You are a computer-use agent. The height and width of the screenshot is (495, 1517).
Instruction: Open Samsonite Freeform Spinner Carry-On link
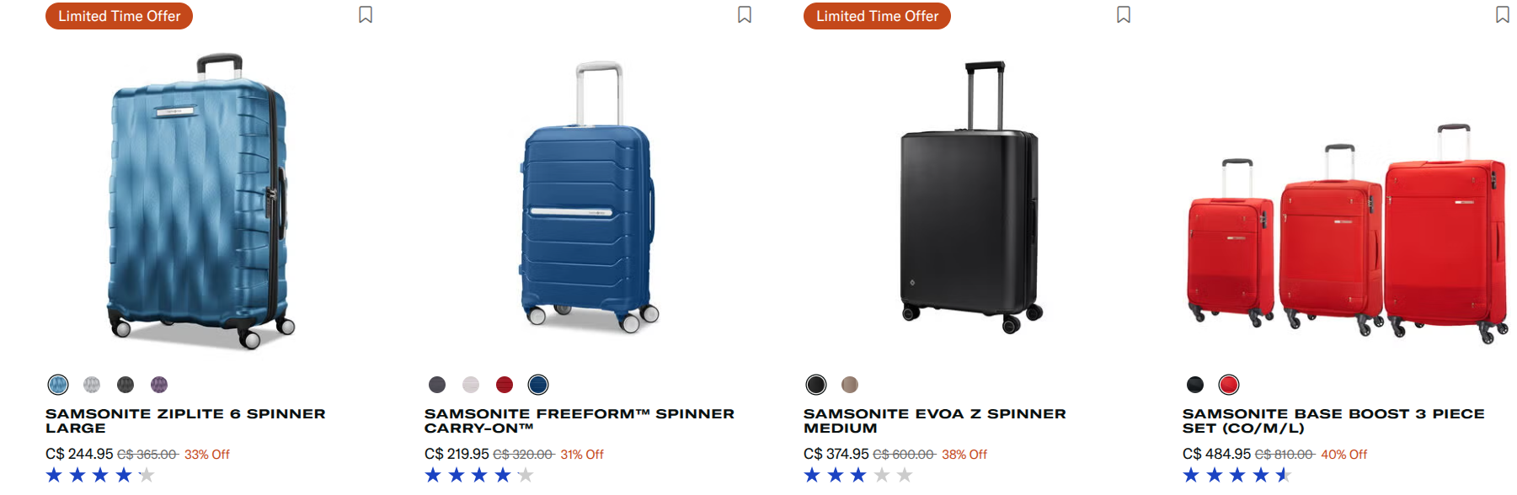click(580, 421)
